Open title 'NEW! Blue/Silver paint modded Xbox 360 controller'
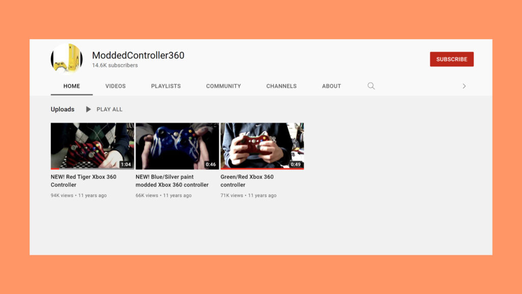Image resolution: width=522 pixels, height=294 pixels. pyautogui.click(x=172, y=181)
